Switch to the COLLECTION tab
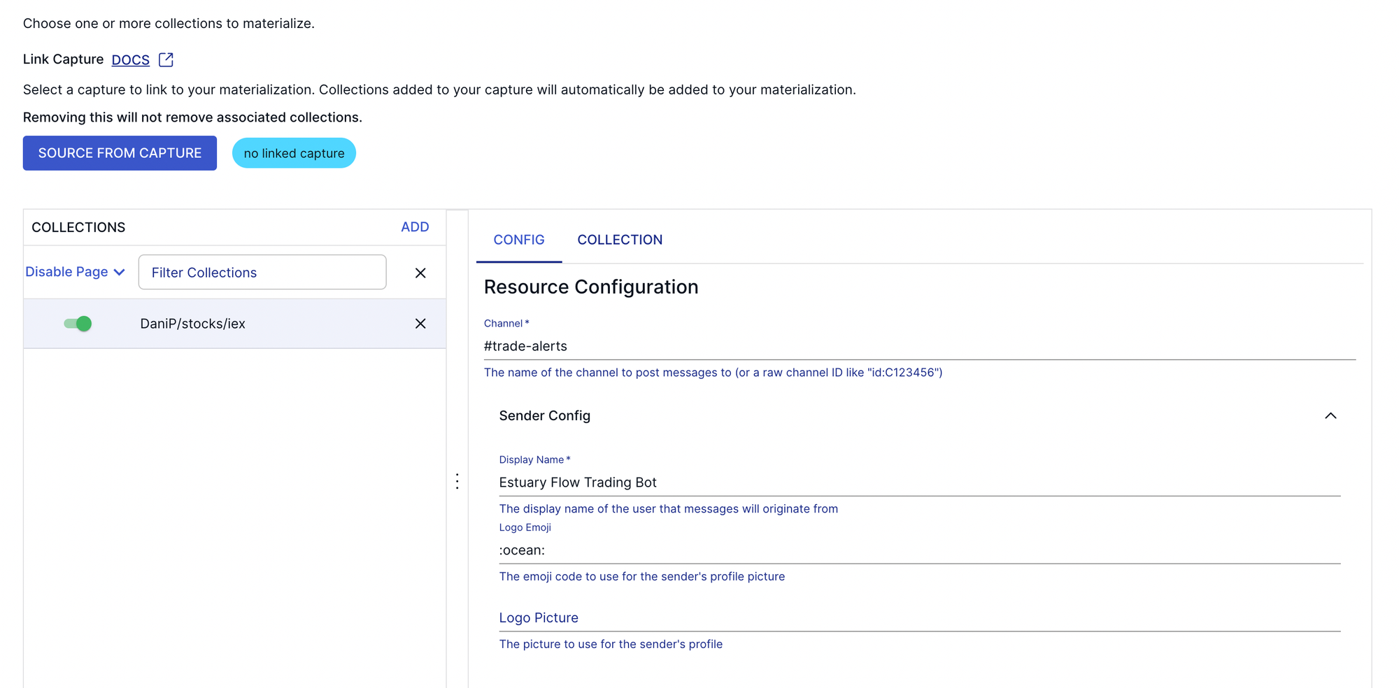 pos(619,240)
